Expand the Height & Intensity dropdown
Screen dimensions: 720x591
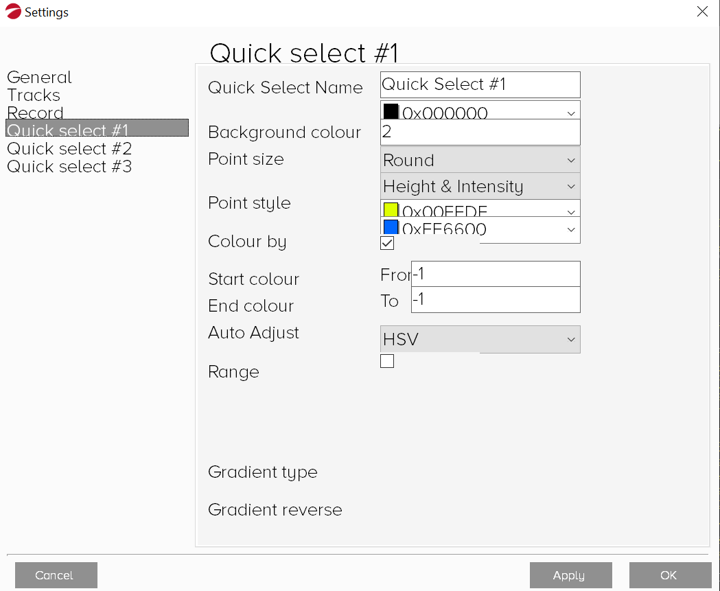pyautogui.click(x=480, y=187)
